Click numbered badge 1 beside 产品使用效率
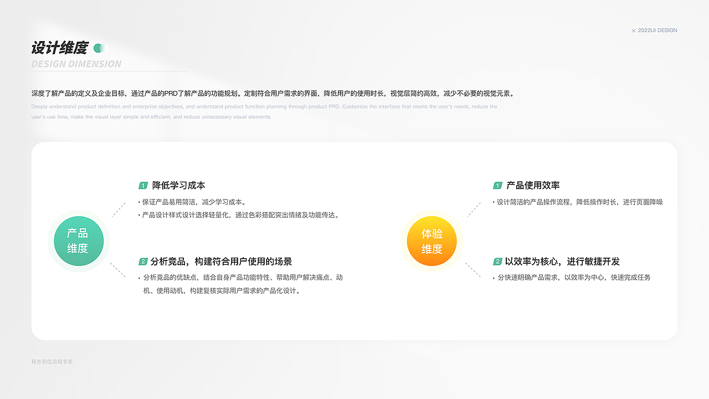Image resolution: width=709 pixels, height=399 pixels. [497, 186]
